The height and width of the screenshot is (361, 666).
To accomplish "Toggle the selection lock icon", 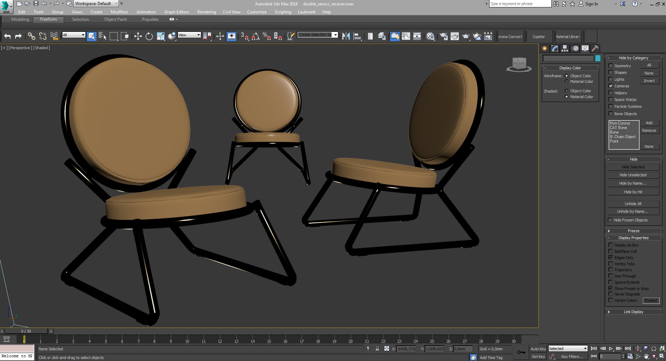I will click(377, 349).
